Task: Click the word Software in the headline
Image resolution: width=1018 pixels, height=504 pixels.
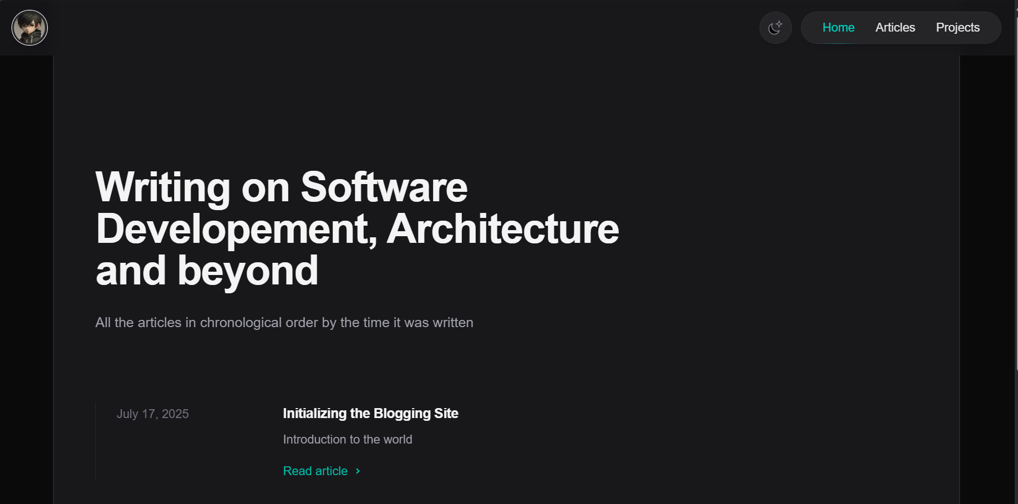Action: [x=384, y=187]
